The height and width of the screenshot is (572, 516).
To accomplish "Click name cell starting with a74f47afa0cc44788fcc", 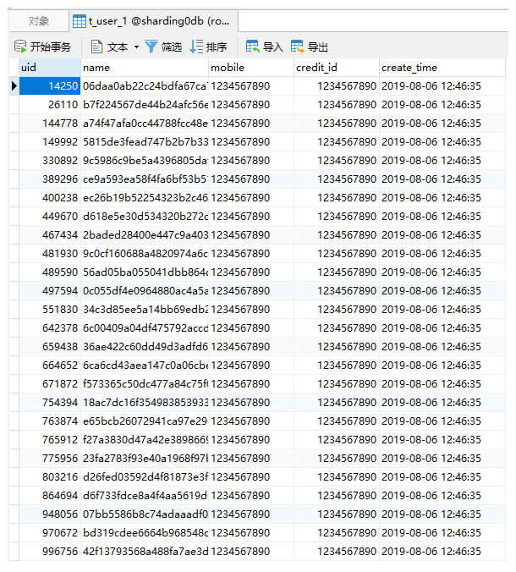I will (x=145, y=124).
